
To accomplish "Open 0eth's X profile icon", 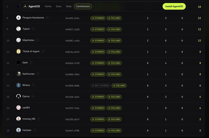I will [x=31, y=62].
